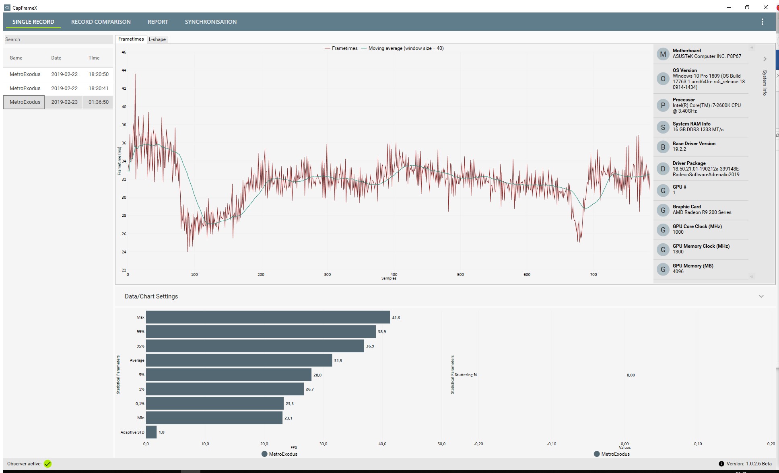Click the System RAM Info icon
This screenshot has width=779, height=473.
point(663,127)
